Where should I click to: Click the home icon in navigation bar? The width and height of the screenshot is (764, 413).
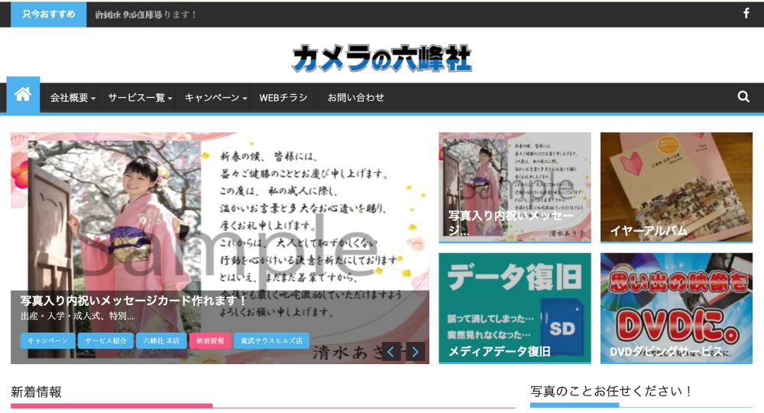pyautogui.click(x=23, y=95)
